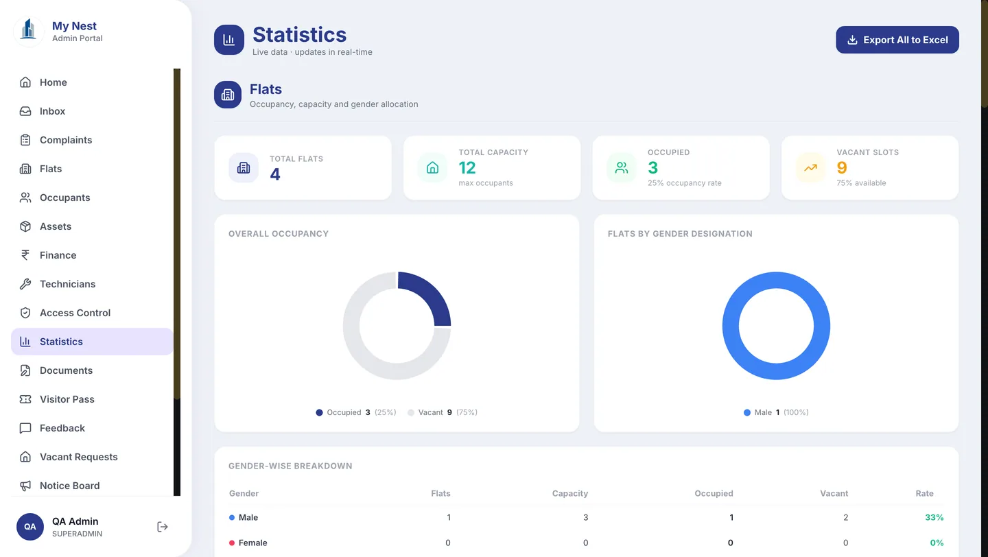Click the Complaints clipboard icon
Screen dimensions: 988x557
point(25,140)
